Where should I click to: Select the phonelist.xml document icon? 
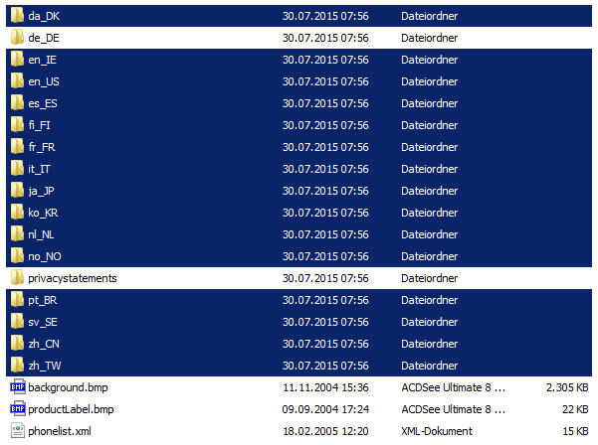(x=17, y=431)
